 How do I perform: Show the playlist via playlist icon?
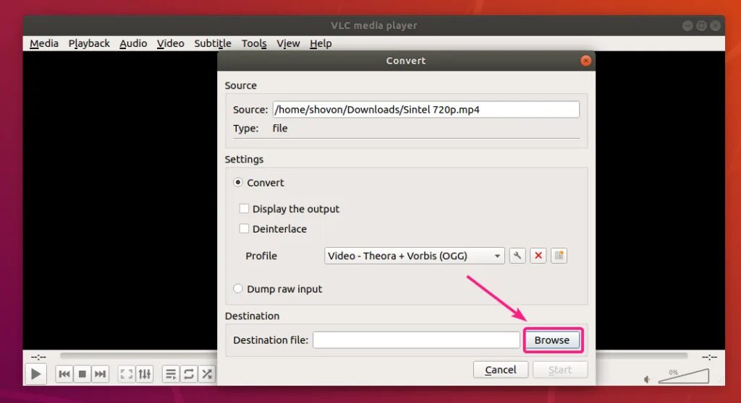[x=171, y=374]
